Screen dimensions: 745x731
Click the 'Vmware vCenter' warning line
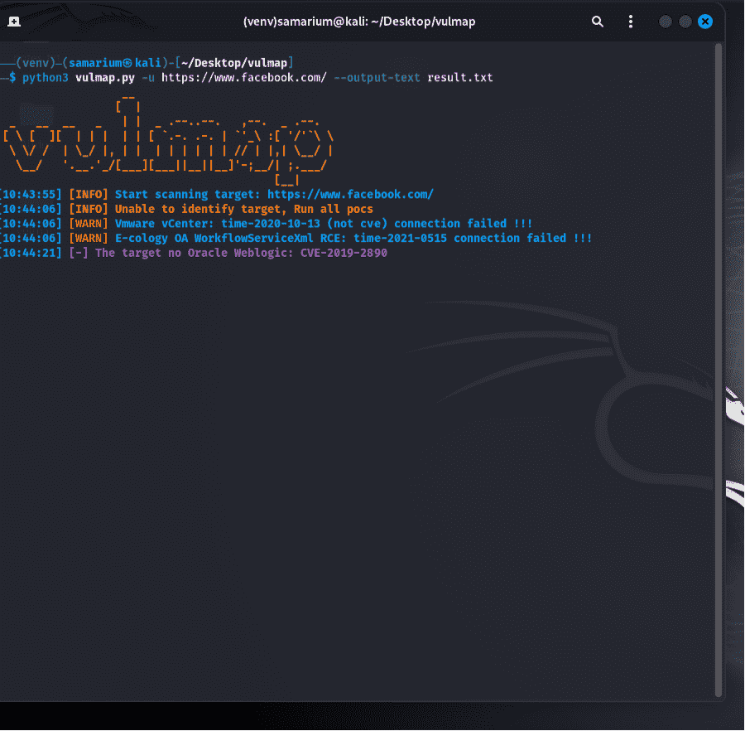click(x=266, y=224)
